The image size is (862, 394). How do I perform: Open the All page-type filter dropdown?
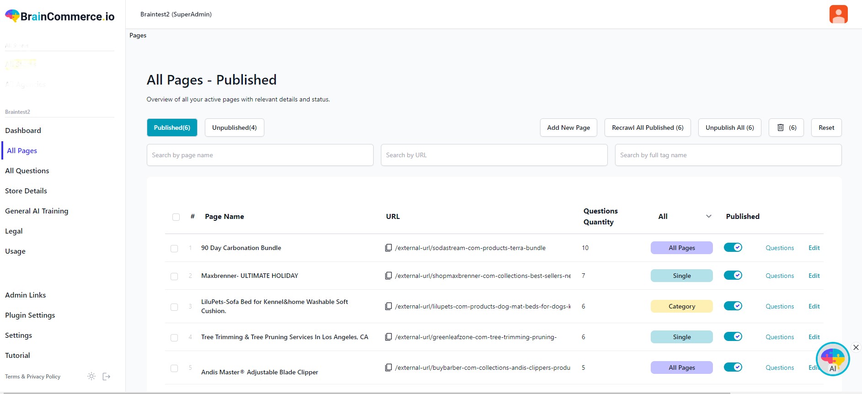685,216
